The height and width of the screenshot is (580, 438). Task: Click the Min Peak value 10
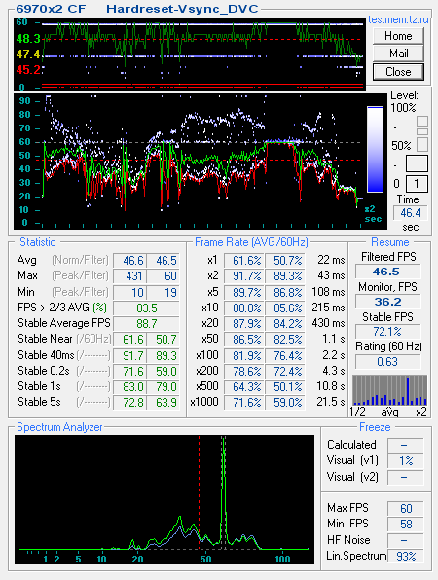(129, 292)
